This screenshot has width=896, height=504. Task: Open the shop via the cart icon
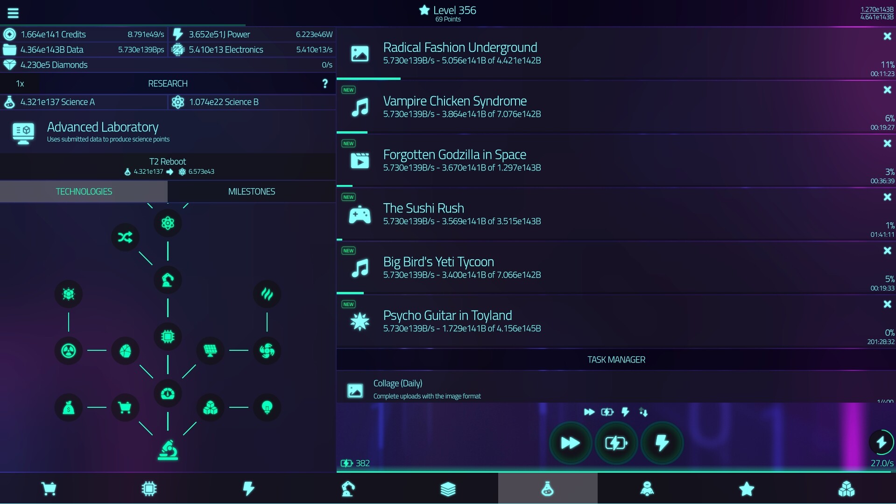(49, 488)
